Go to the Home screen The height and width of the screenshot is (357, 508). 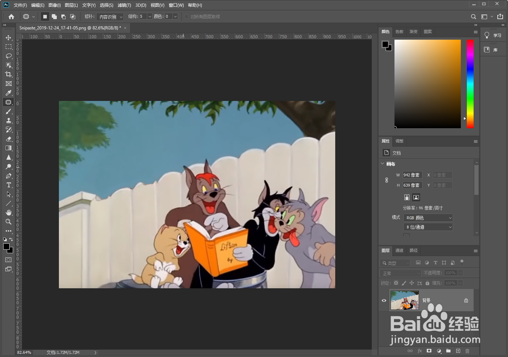pos(11,17)
